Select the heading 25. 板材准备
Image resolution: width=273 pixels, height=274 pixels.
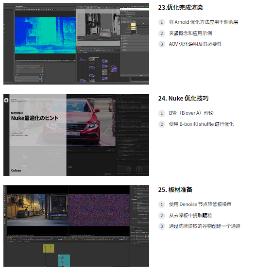coord(175,189)
